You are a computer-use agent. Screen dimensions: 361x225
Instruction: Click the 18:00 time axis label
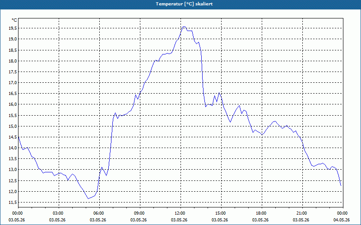(x=262, y=213)
